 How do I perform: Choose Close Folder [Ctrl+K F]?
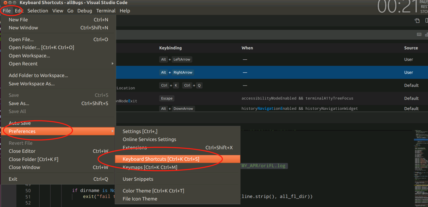point(58,159)
